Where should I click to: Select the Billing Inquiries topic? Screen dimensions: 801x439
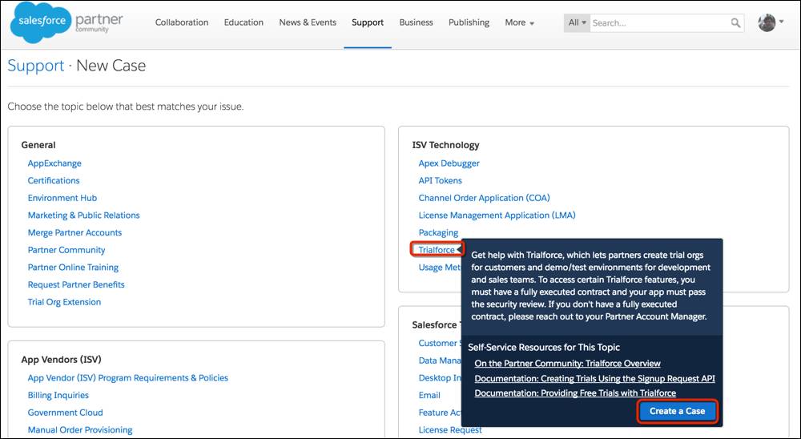[58, 396]
